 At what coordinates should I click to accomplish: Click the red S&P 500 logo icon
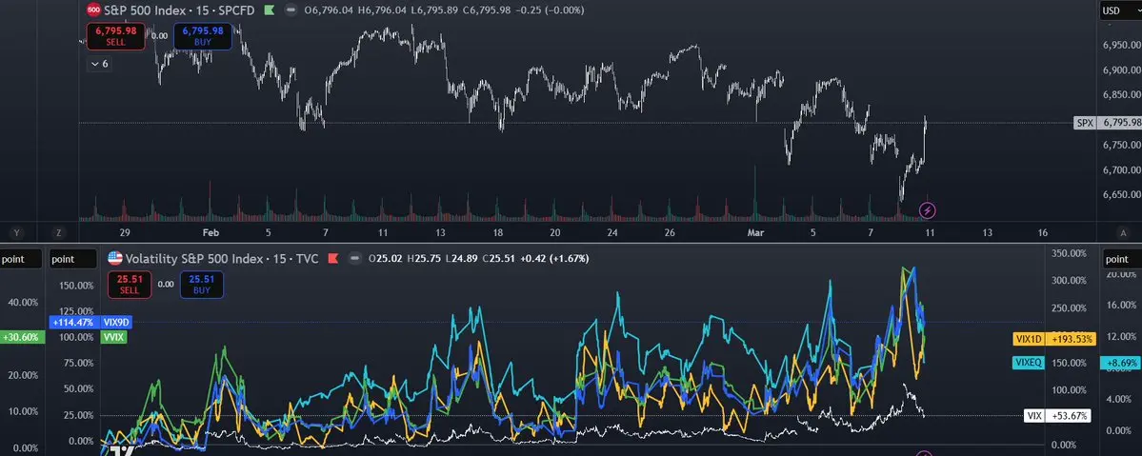[x=94, y=10]
